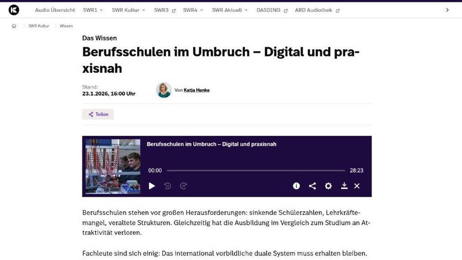Click the date 23.1.2026, 16:00 Uhr
The image size is (462, 260).
pos(109,94)
